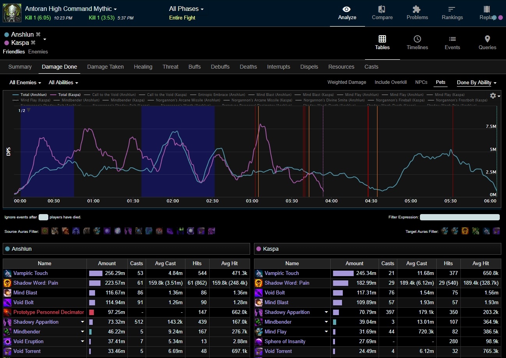The height and width of the screenshot is (358, 506).
Task: Toggle the Weighted Damage option
Action: 347,82
